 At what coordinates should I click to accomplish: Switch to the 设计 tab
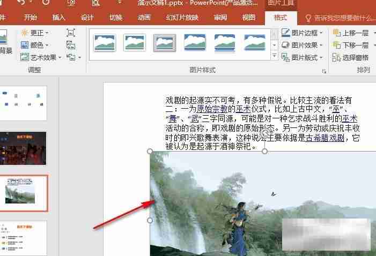[87, 18]
